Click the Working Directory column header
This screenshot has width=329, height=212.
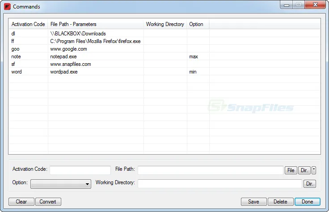coord(165,24)
